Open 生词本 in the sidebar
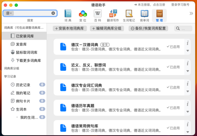The height and width of the screenshot is (136, 197). point(24,109)
